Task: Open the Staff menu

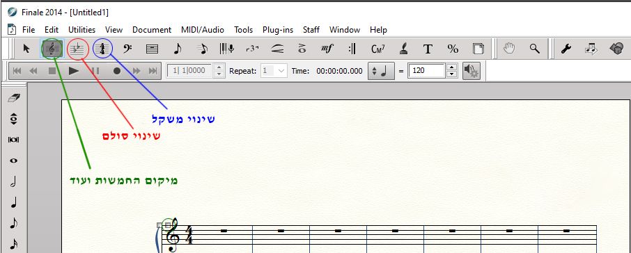Action: coord(311,30)
